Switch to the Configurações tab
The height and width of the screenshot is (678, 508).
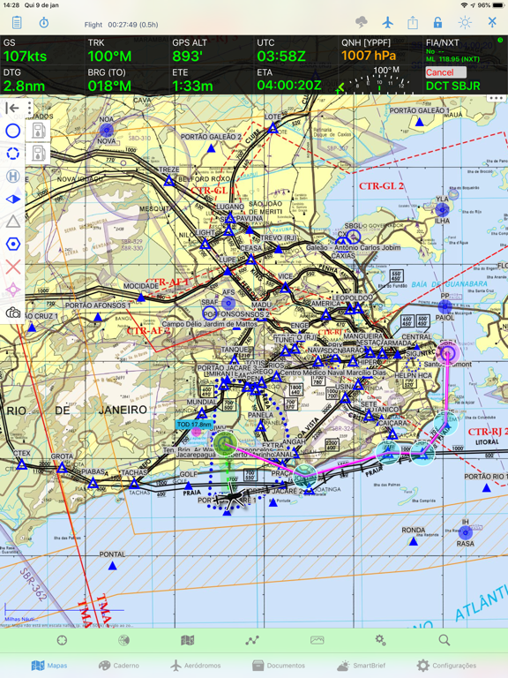click(x=446, y=665)
